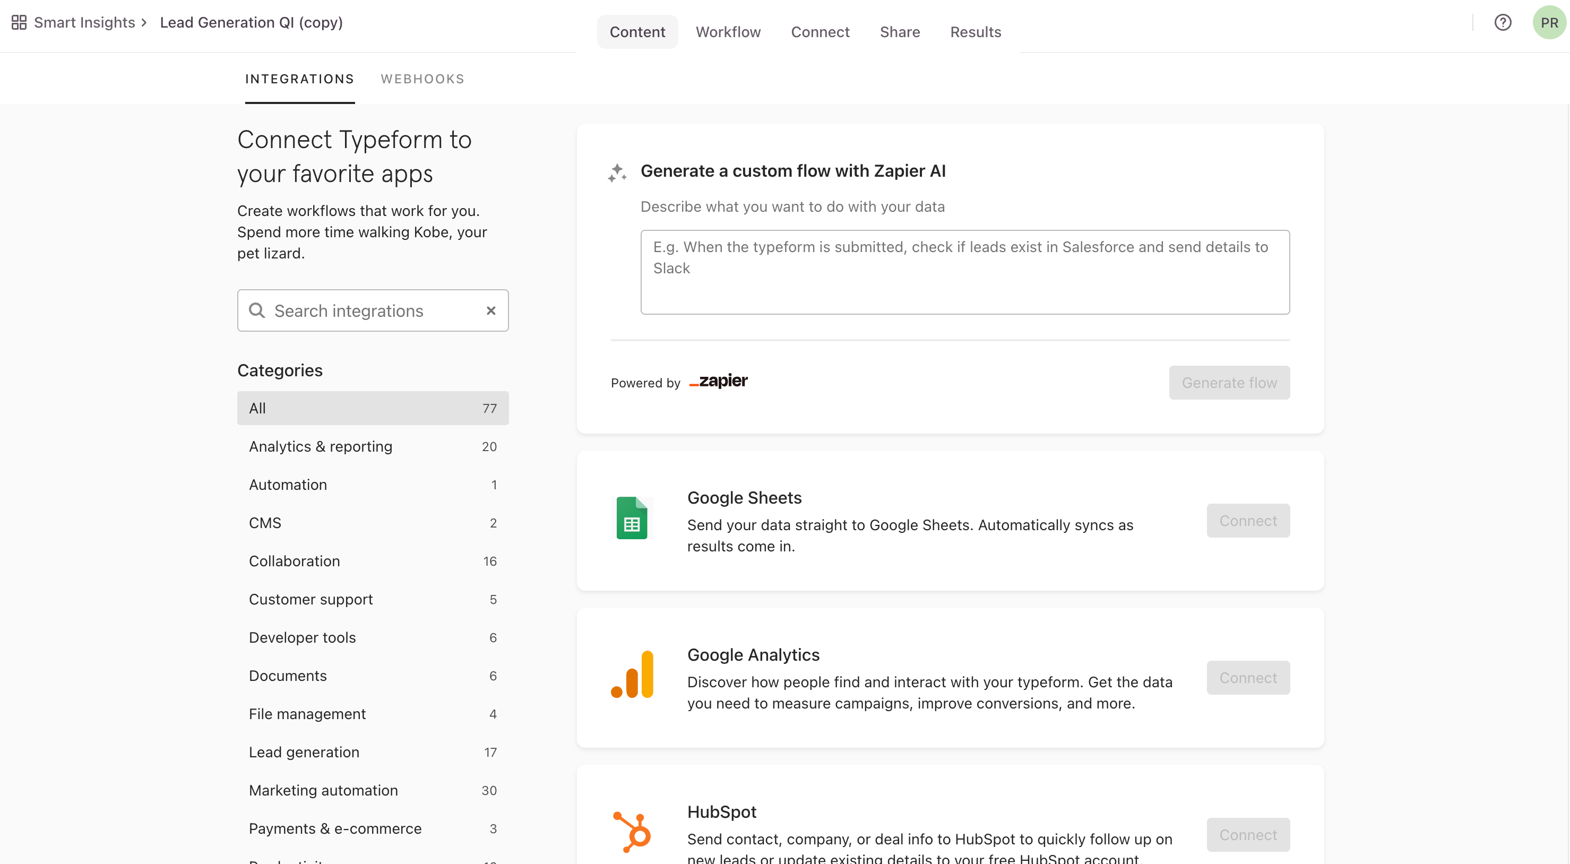Image resolution: width=1570 pixels, height=864 pixels.
Task: Clear the search with the X icon
Action: [x=490, y=311]
